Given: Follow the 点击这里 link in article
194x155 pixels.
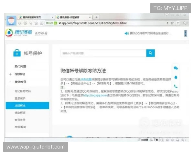Looking at the screenshot, I should click(x=86, y=79).
